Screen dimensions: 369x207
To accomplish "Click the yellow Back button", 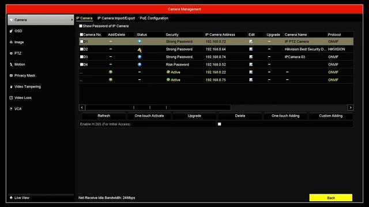I will click(331, 198).
